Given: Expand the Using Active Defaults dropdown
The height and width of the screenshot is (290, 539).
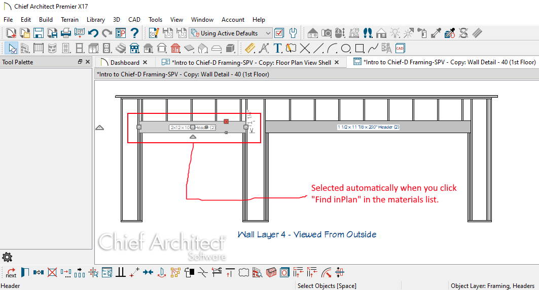Looking at the screenshot, I should point(268,33).
